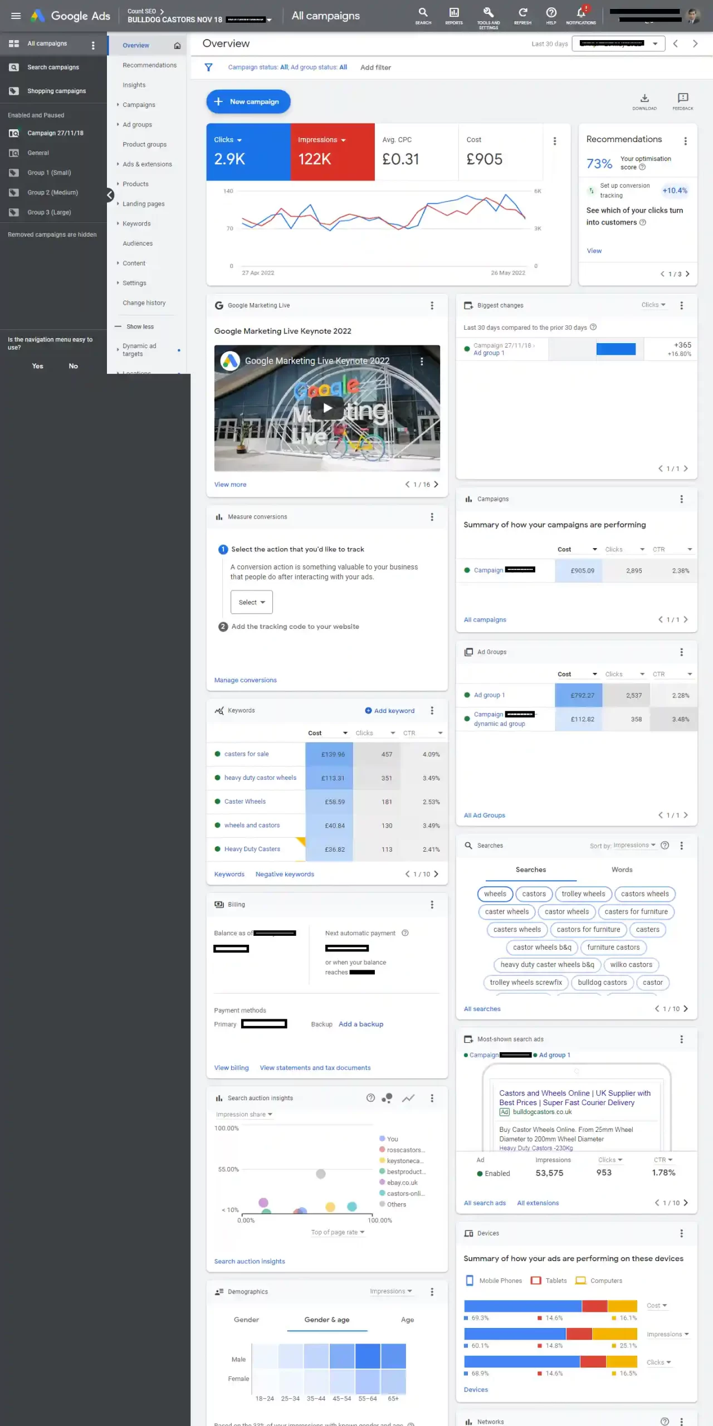Click Add filter
The width and height of the screenshot is (713, 1426).
(375, 67)
